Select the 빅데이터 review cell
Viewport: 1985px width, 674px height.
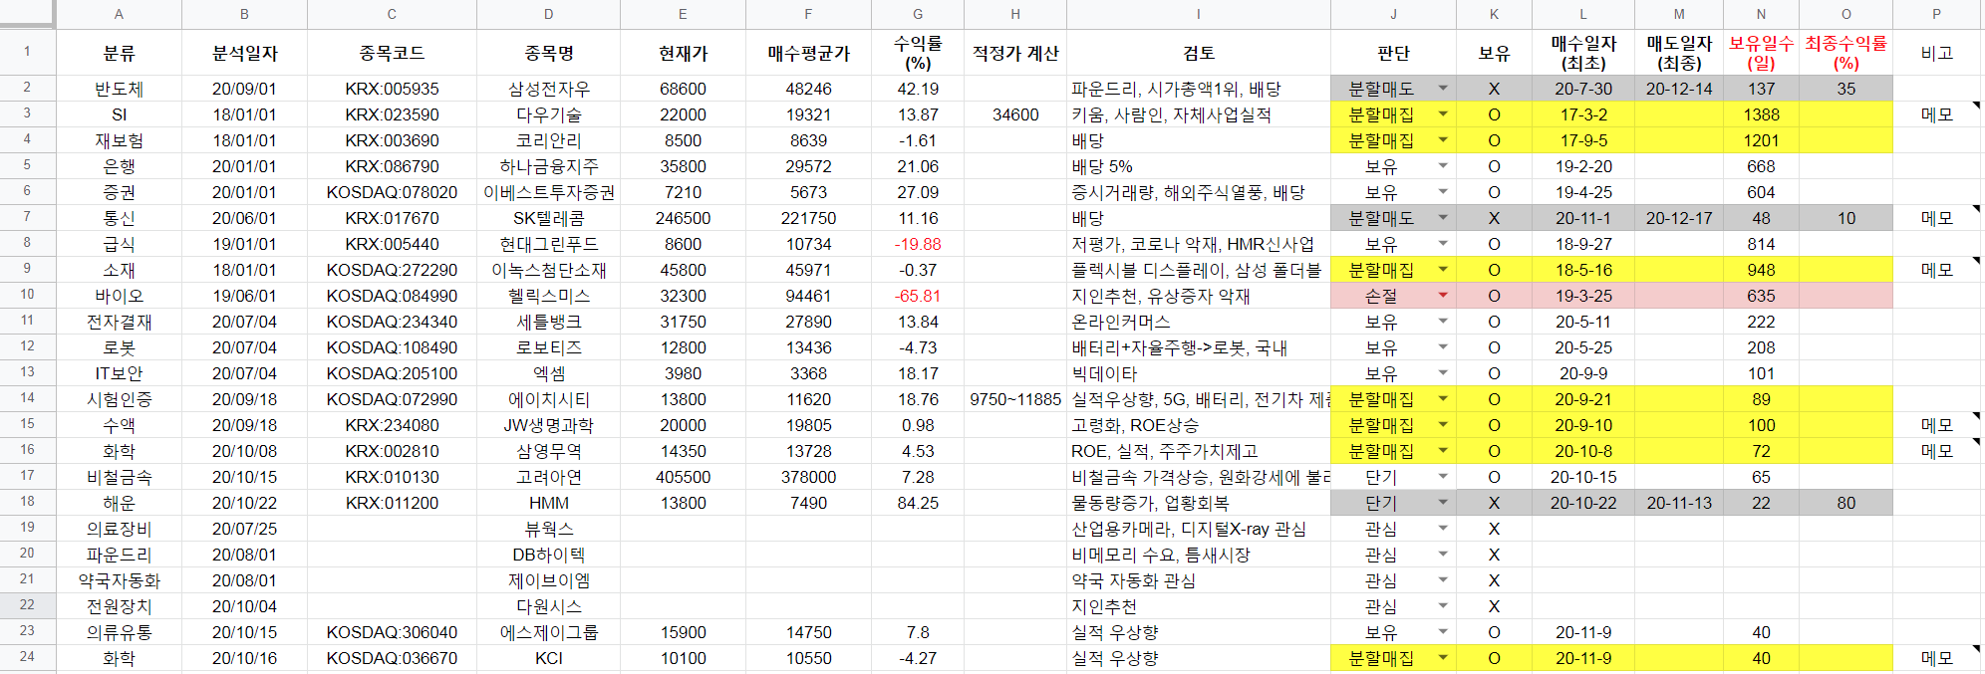(x=1199, y=373)
